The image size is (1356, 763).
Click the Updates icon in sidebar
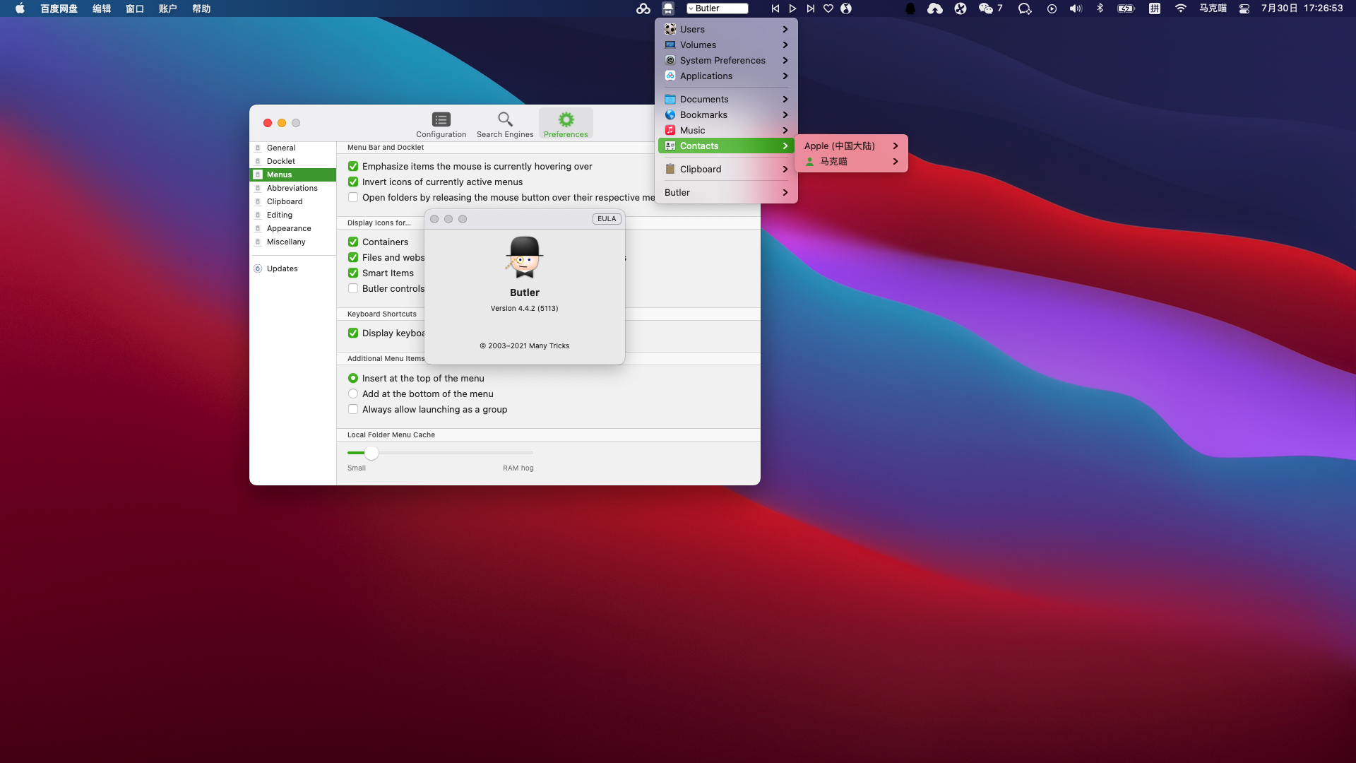pos(258,268)
